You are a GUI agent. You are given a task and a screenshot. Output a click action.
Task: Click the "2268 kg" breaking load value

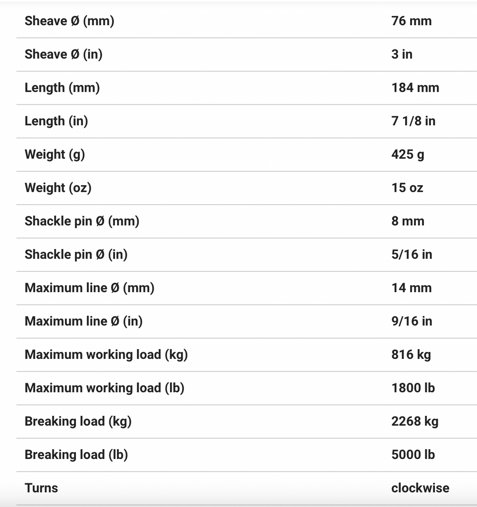click(x=415, y=421)
